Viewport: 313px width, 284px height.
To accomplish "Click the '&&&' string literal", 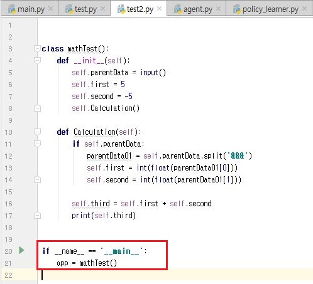I will coord(238,155).
